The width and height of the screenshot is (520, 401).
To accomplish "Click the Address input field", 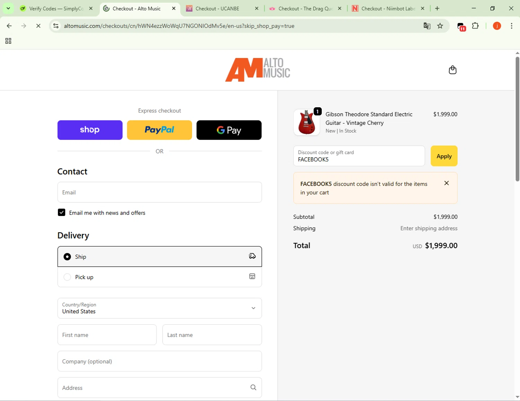I will (x=159, y=387).
